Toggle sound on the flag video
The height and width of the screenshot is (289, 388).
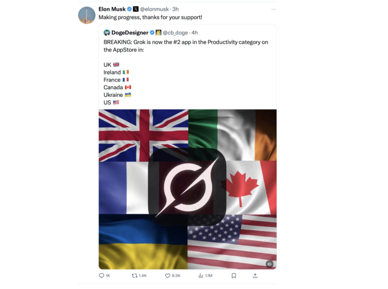[x=270, y=264]
